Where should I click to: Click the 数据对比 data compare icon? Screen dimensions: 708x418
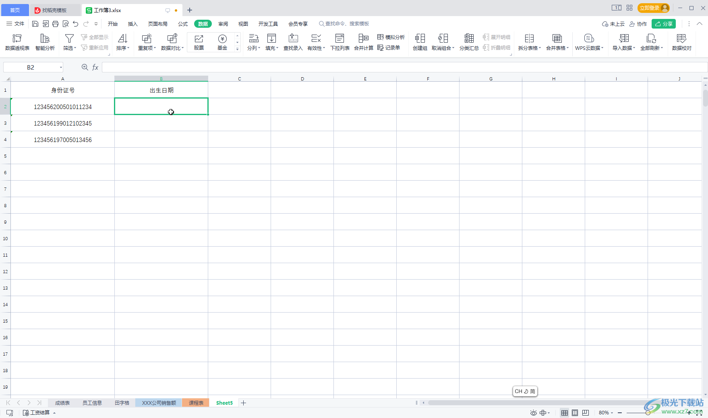pos(172,42)
